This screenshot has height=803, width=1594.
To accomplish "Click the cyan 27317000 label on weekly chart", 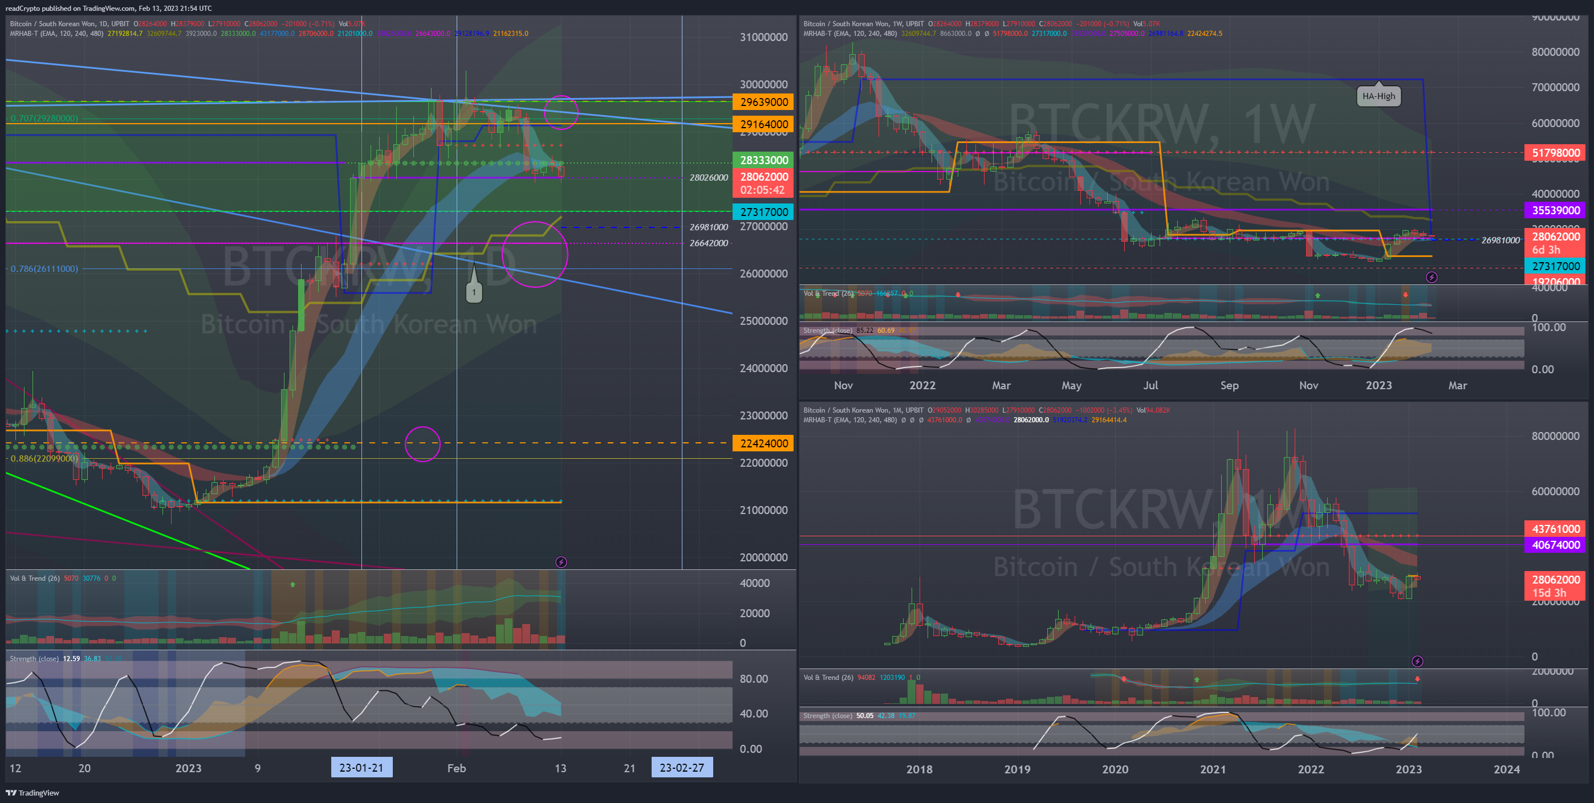I will pyautogui.click(x=1555, y=266).
